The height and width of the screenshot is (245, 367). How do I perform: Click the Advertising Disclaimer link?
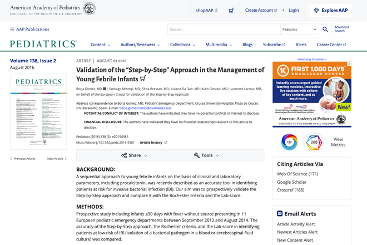coord(312,60)
